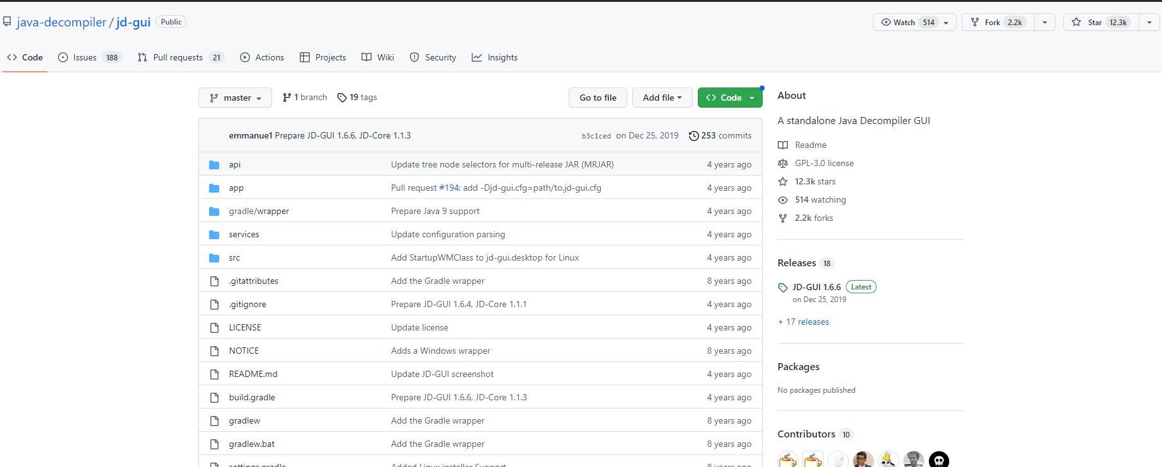Click the README.md file icon
Viewport: 1162px width, 467px height.
214,374
